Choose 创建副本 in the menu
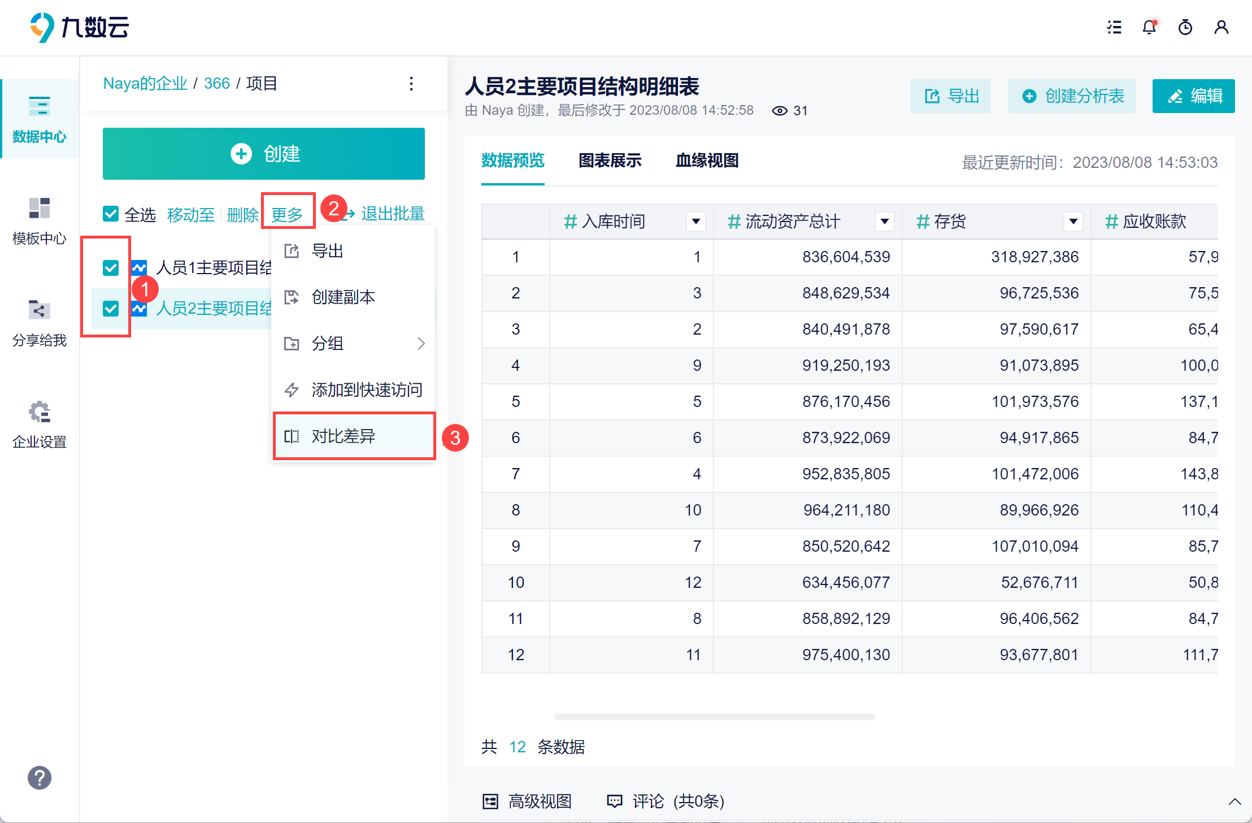 coord(354,297)
